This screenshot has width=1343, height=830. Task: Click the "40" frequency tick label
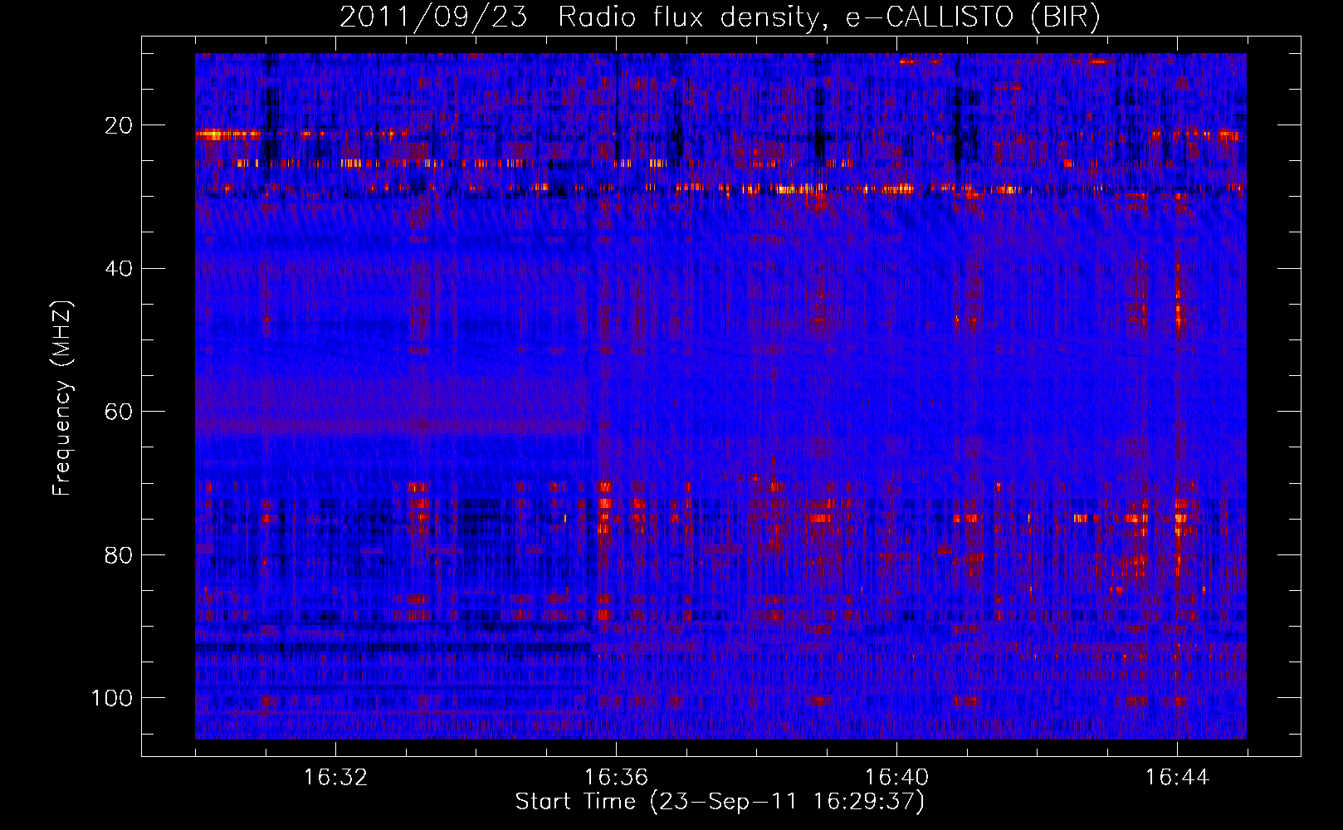(120, 269)
